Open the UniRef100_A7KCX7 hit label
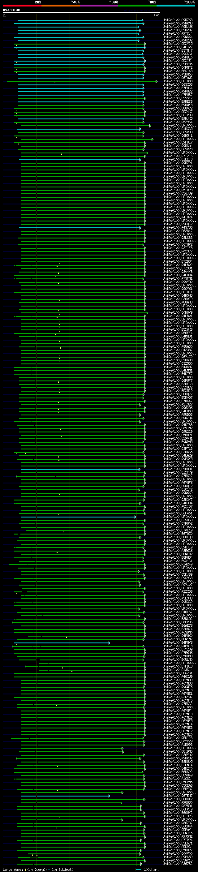This screenshot has height=872, width=198. pyautogui.click(x=178, y=401)
